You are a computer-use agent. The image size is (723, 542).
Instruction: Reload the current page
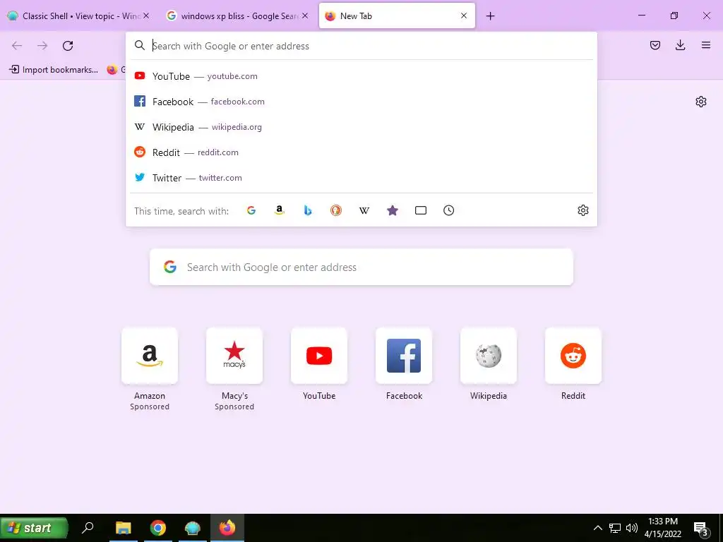(68, 45)
